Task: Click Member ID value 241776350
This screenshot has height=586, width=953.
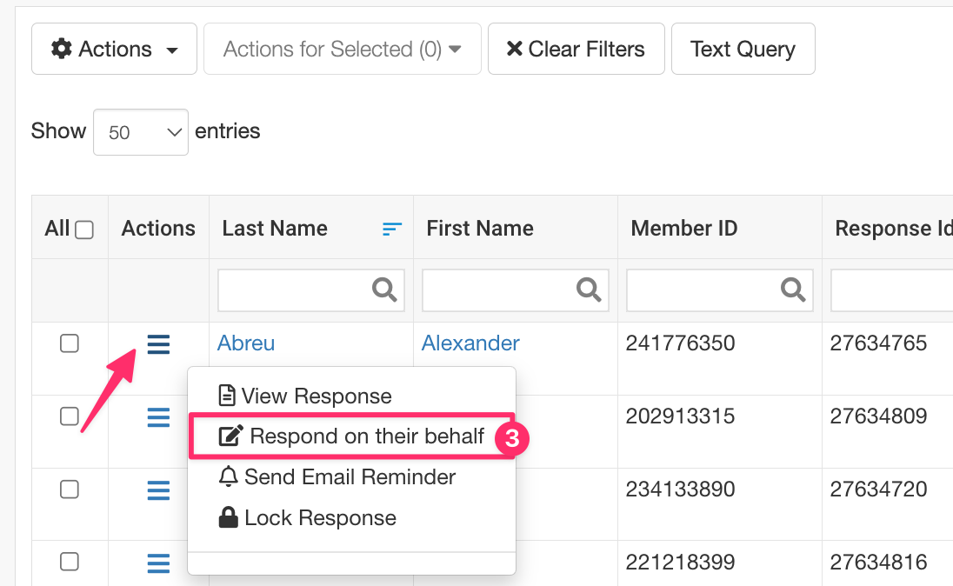Action: tap(680, 343)
